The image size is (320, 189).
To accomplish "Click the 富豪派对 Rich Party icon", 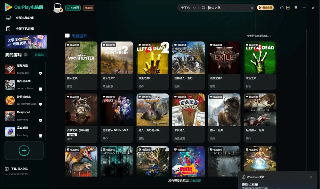I will pos(10,132).
